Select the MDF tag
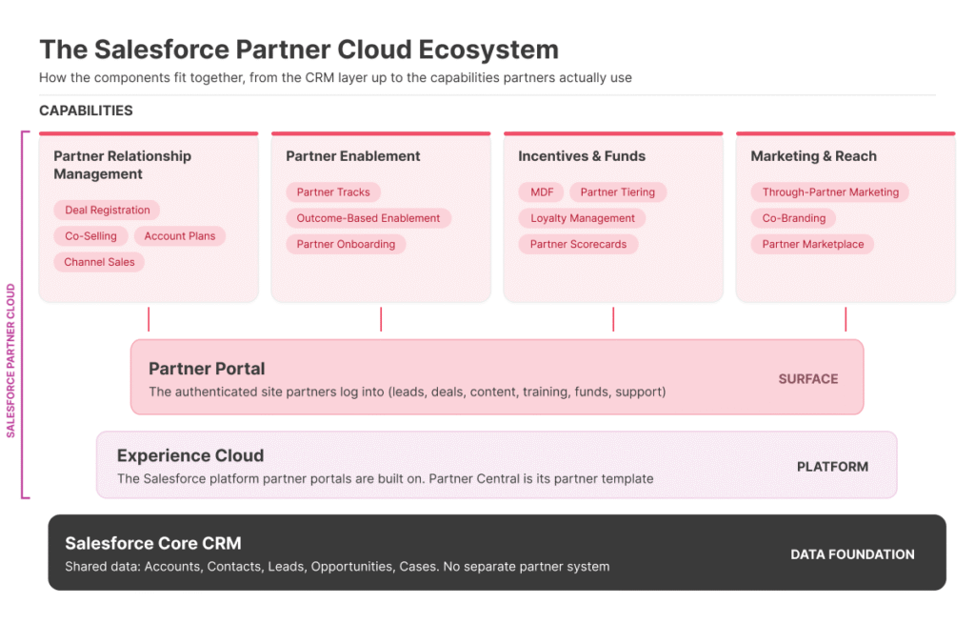Image resolution: width=975 pixels, height=624 pixels. (542, 192)
